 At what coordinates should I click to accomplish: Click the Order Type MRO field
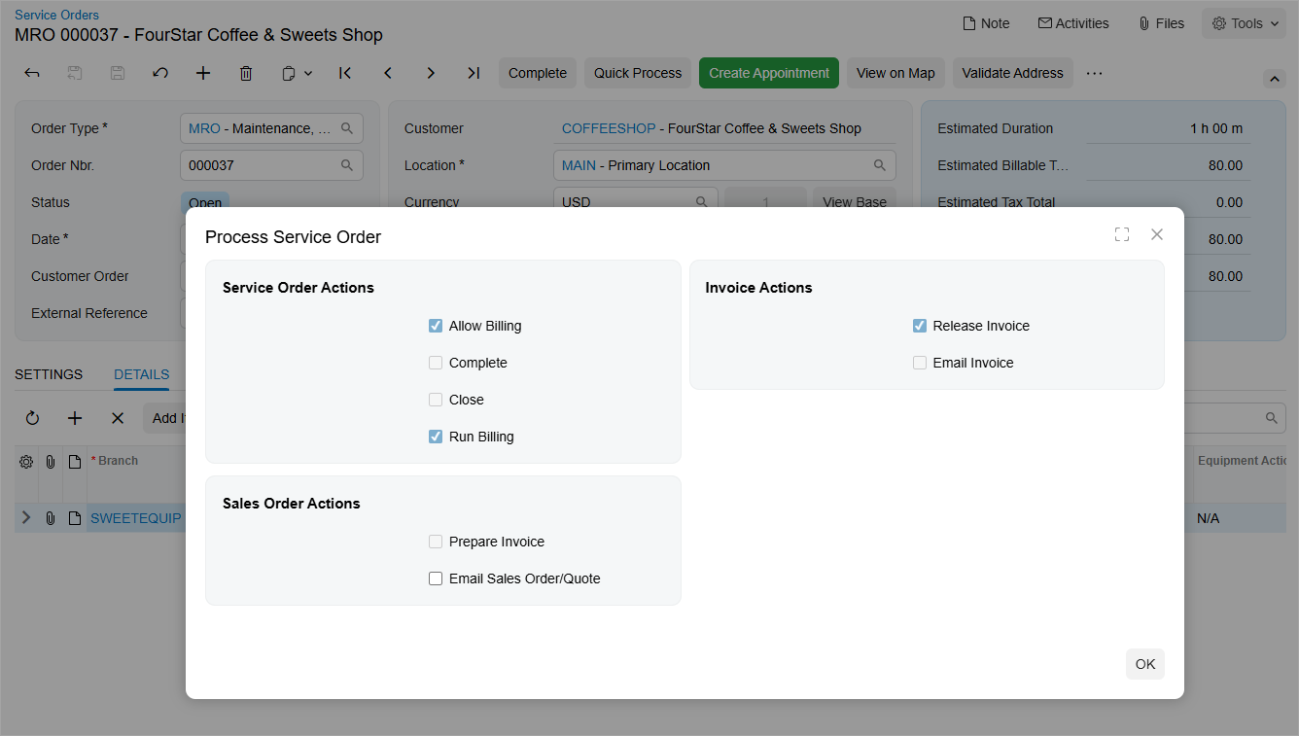(271, 128)
